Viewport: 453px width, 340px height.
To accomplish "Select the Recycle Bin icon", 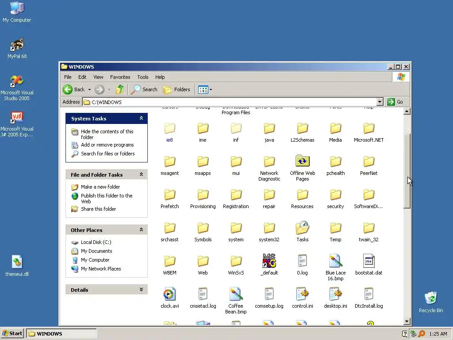I will [x=431, y=302].
